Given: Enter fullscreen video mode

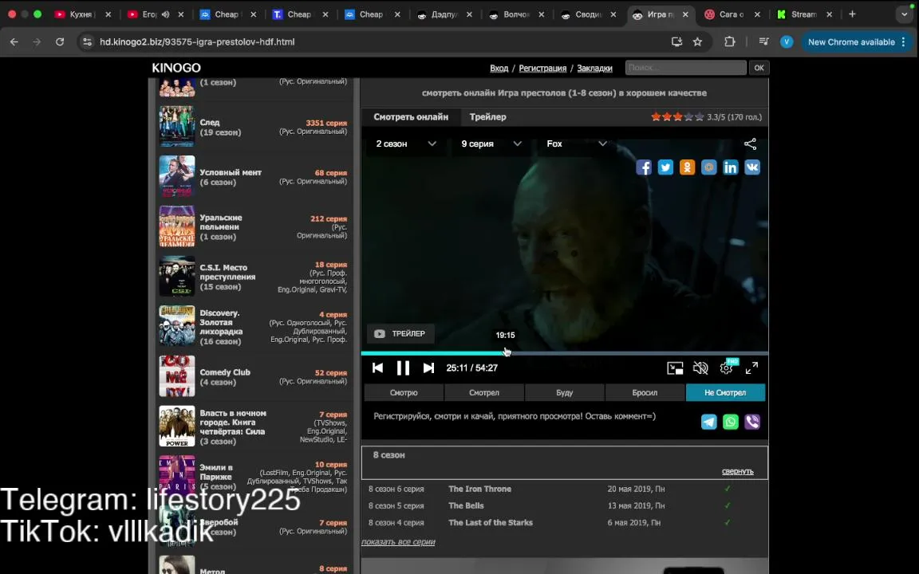Looking at the screenshot, I should pyautogui.click(x=751, y=368).
